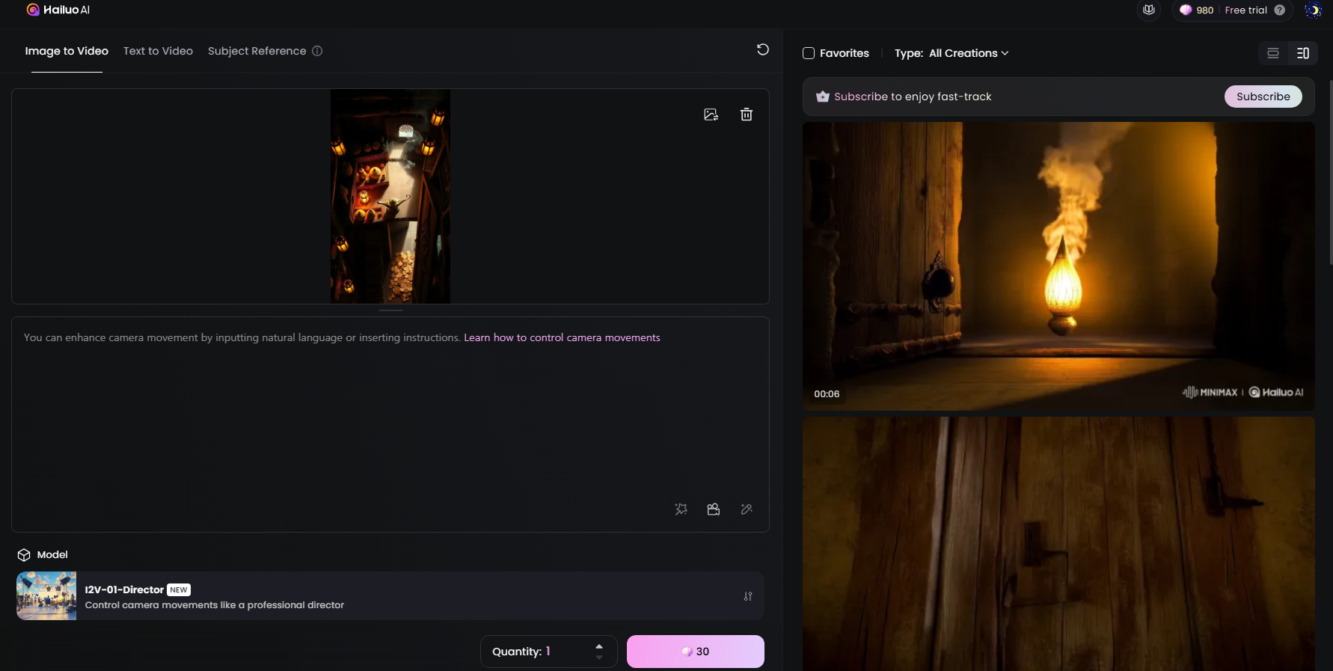Open the Image to Video tab
This screenshot has width=1333, height=671.
(67, 51)
